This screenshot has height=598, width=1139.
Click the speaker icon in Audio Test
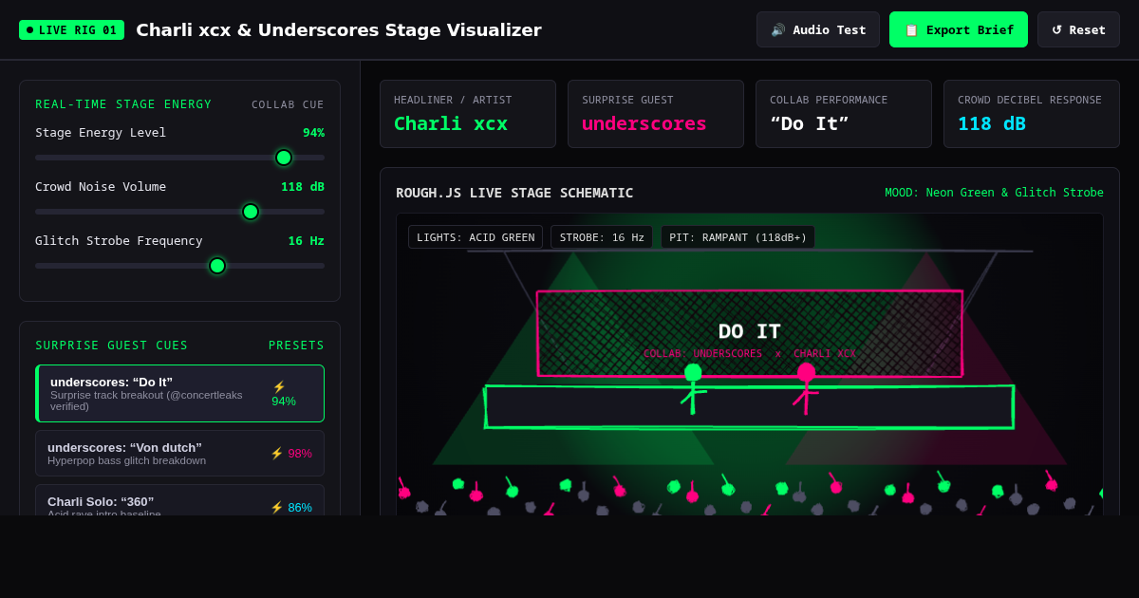[x=778, y=29]
